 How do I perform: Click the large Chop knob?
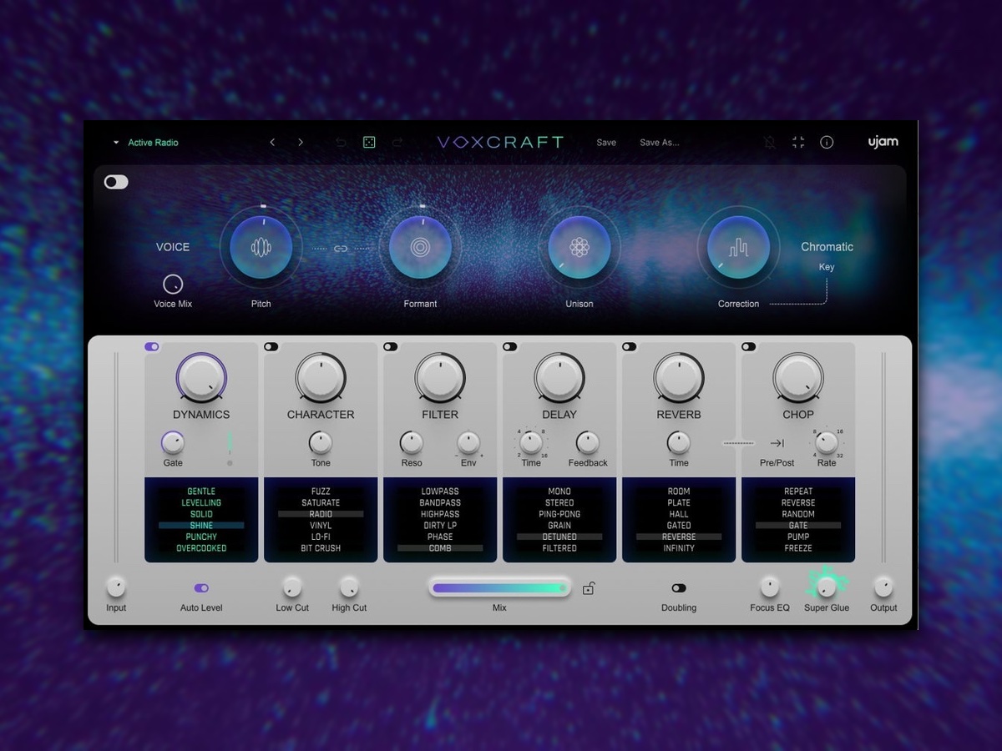pyautogui.click(x=798, y=378)
